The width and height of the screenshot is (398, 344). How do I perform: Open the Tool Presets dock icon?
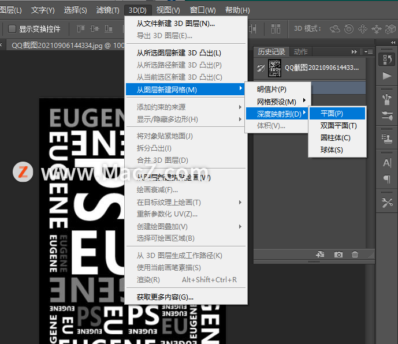[x=387, y=203]
